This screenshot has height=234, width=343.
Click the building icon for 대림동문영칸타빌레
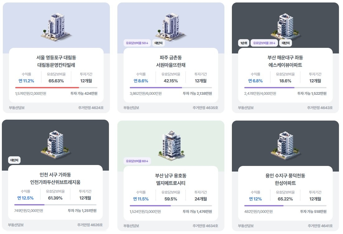click(x=56, y=26)
